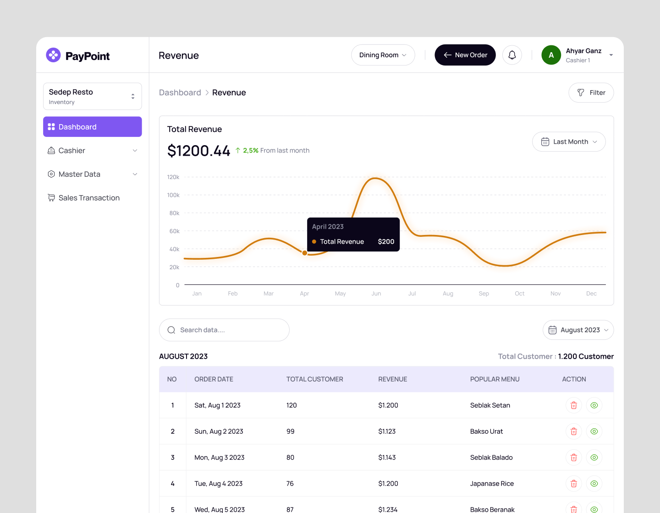Click the calendar icon next to Last Month
The height and width of the screenshot is (513, 660).
(x=545, y=142)
